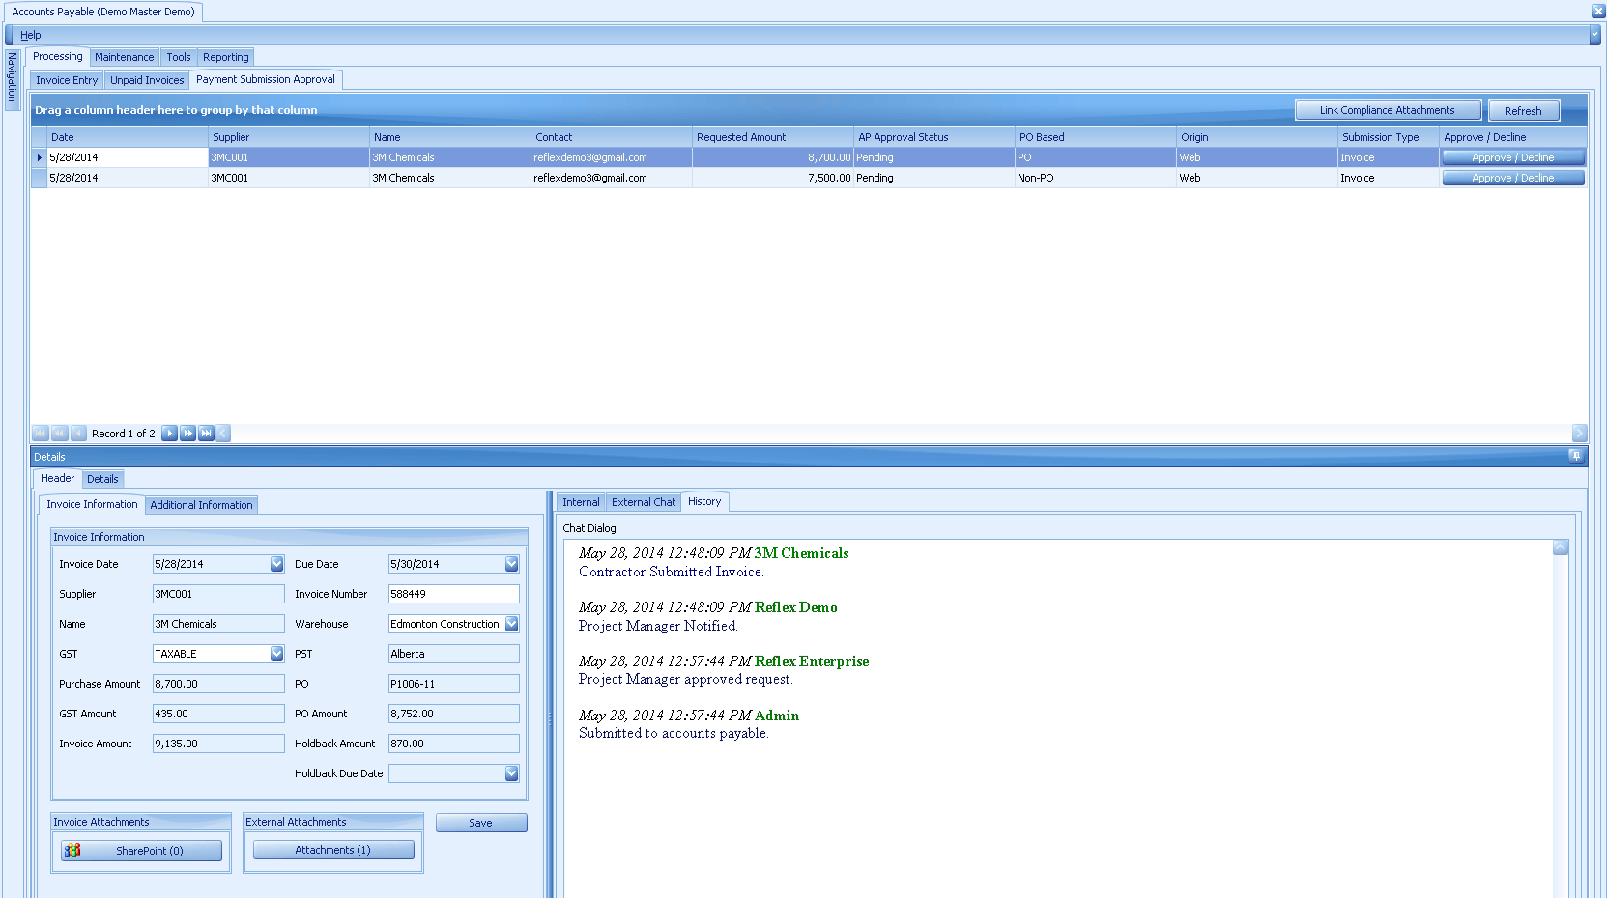This screenshot has height=898, width=1607.
Task: Click the Invoice Number field showing 588449
Action: point(452,594)
